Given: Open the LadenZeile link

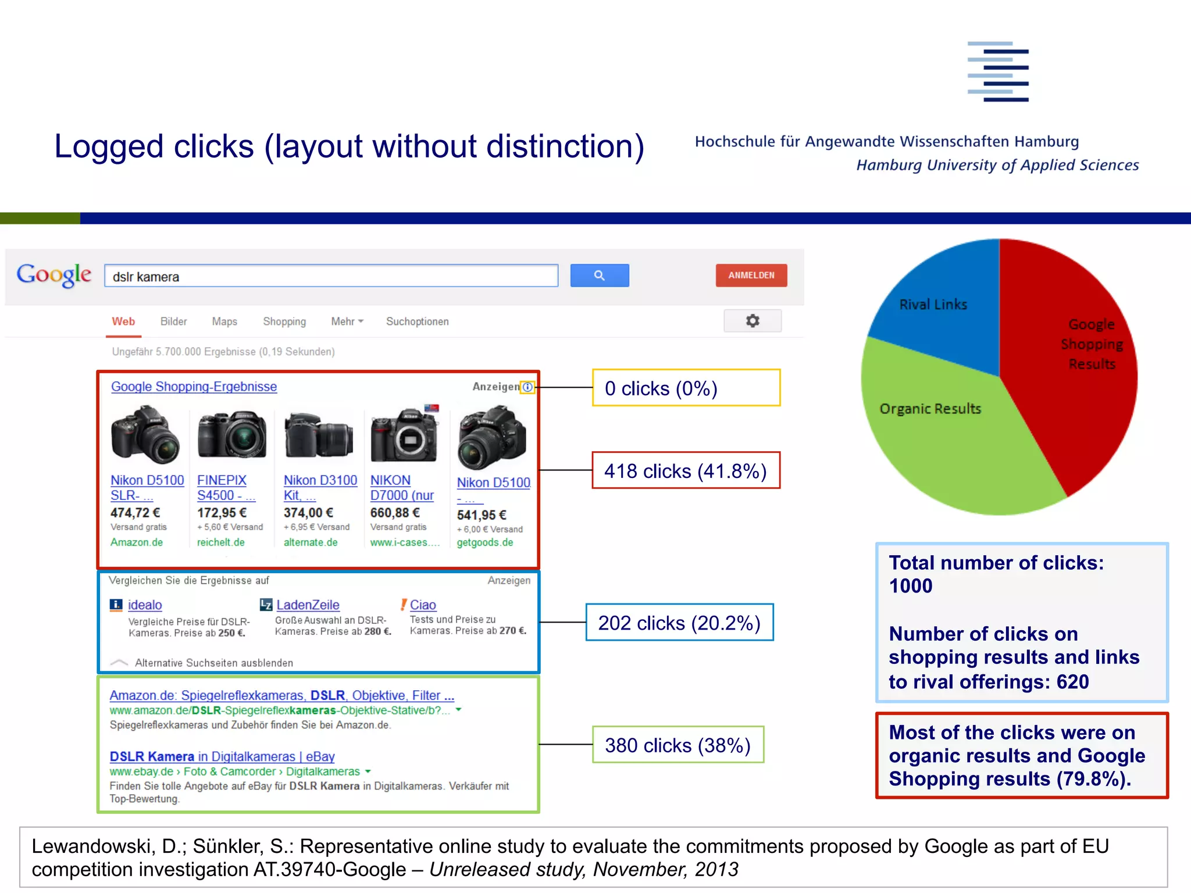Looking at the screenshot, I should tap(308, 605).
